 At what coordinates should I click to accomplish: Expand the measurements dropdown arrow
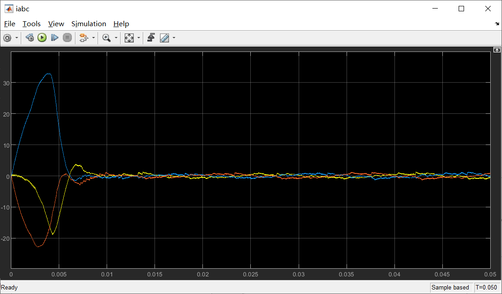pos(174,38)
